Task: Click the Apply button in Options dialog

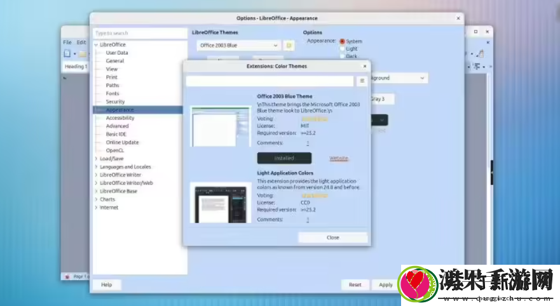Action: (386, 284)
